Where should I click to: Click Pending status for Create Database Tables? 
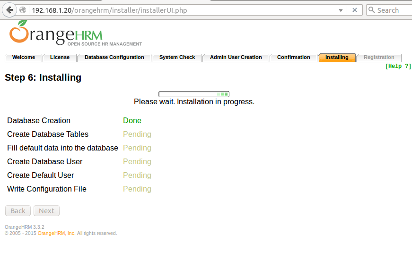tap(137, 134)
